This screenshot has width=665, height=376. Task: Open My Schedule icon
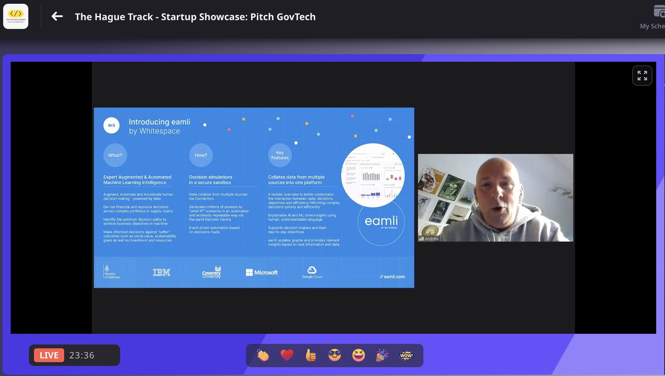(659, 12)
